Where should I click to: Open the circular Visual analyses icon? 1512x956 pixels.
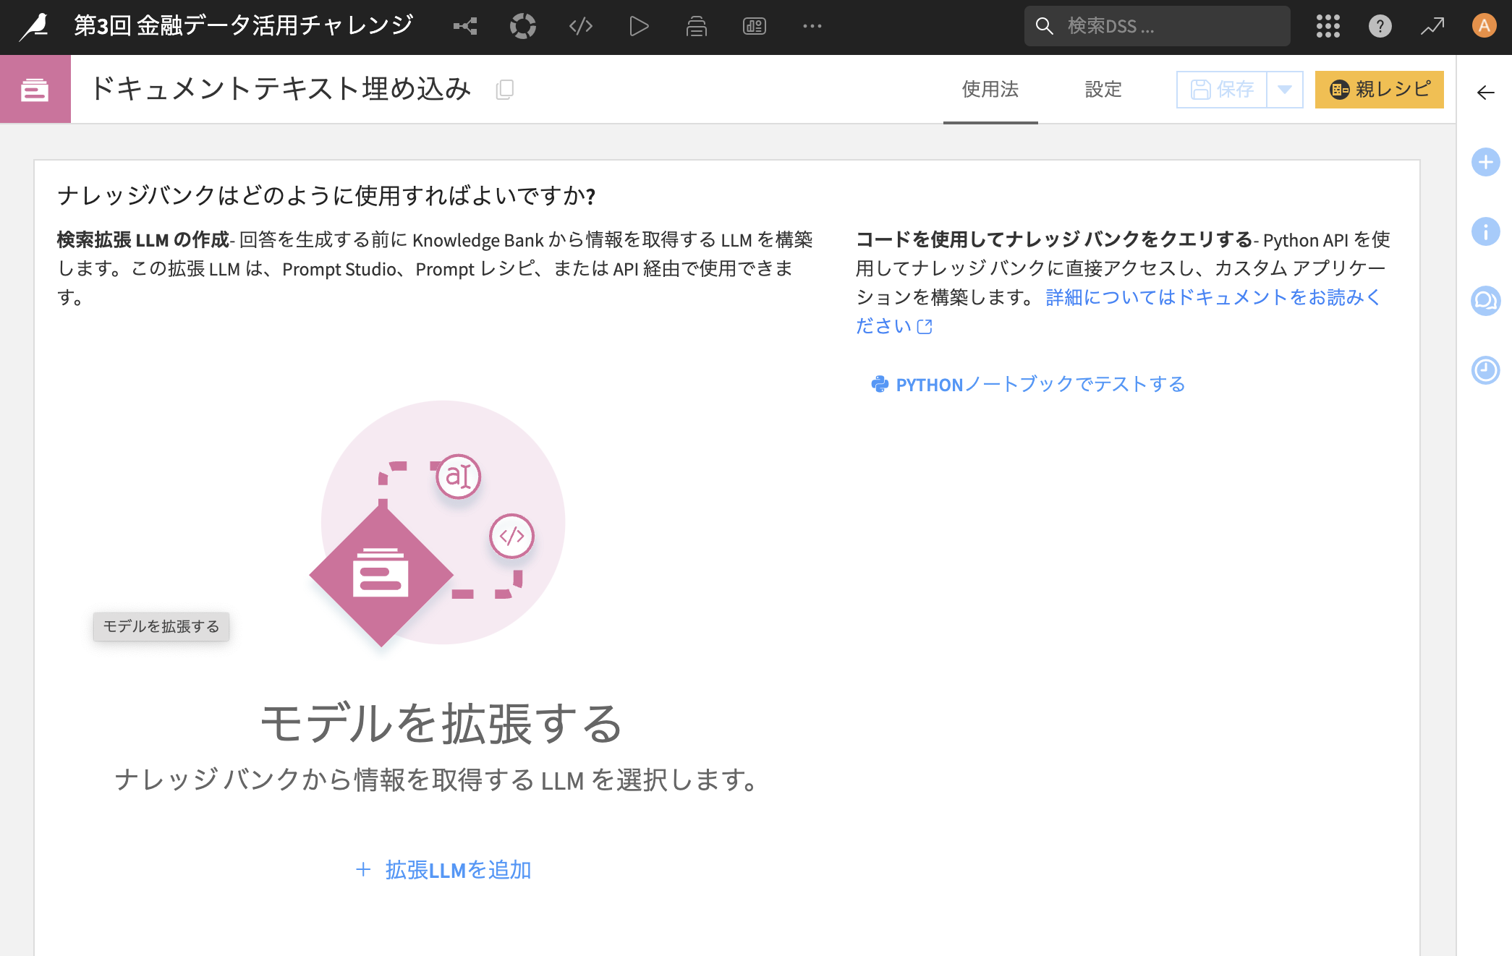522,27
